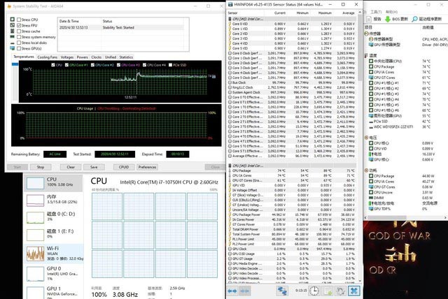Click HWiNFO collapse columns grayed arrows icon
Viewport: 448px width, 299px height.
tap(244, 291)
